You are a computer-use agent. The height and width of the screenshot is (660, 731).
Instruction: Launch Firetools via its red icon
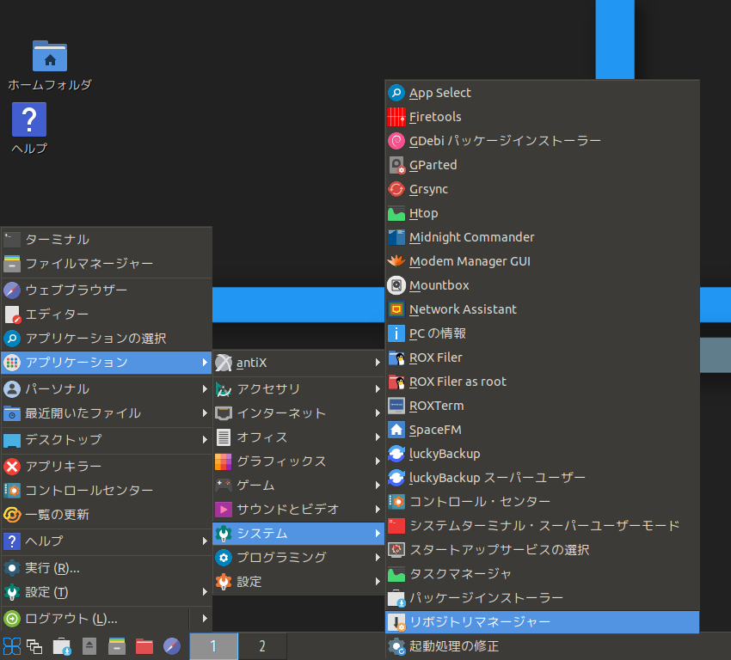click(396, 117)
